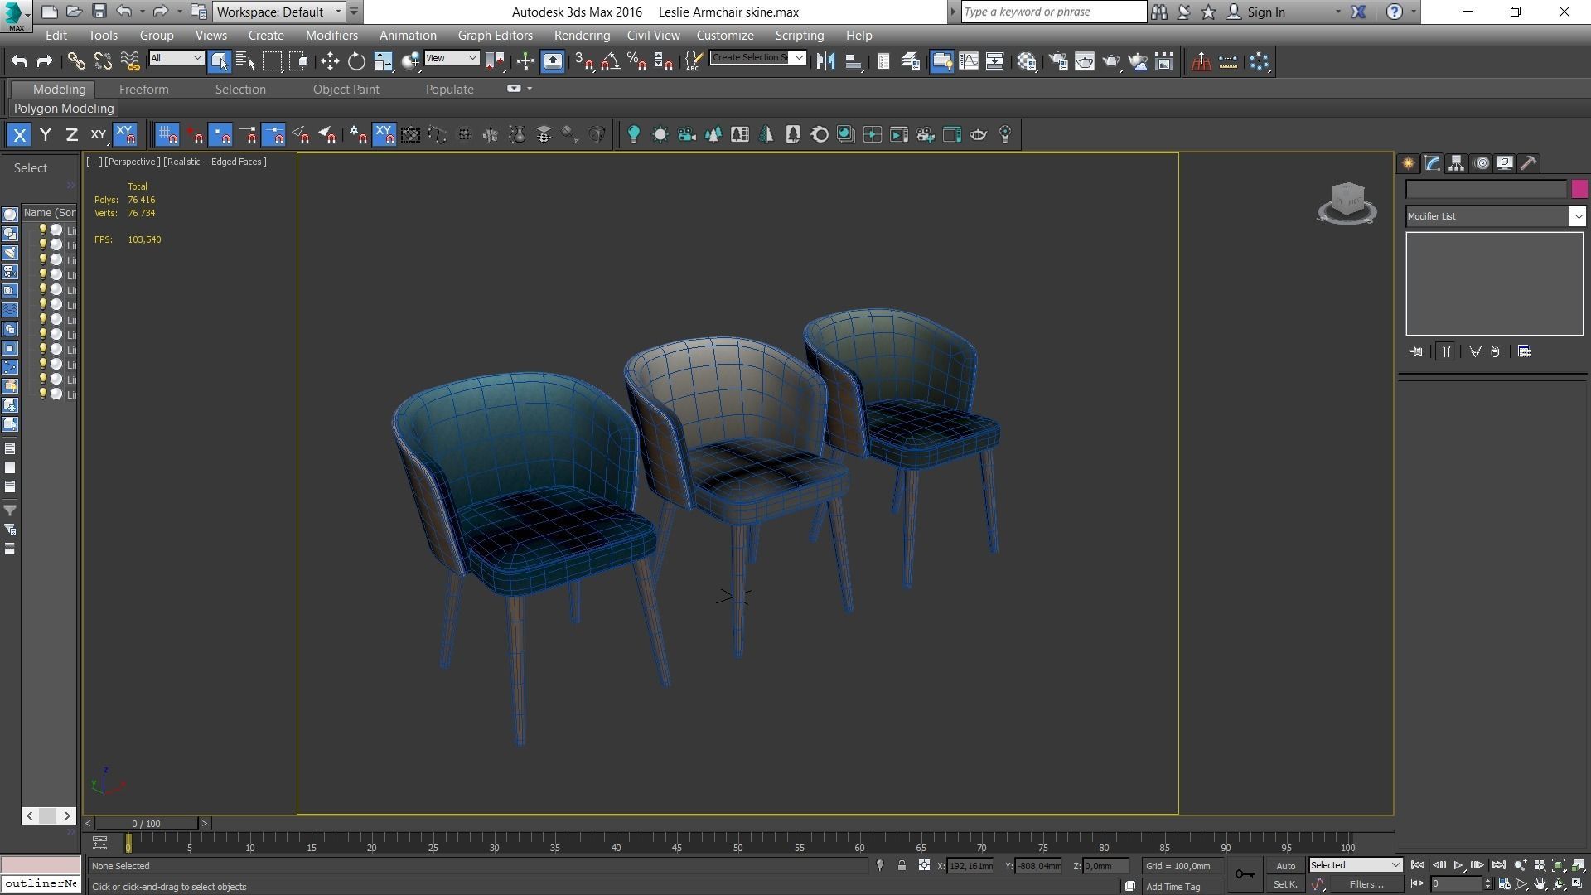This screenshot has height=895, width=1591.
Task: Toggle Angle Snap button
Action: point(611,61)
